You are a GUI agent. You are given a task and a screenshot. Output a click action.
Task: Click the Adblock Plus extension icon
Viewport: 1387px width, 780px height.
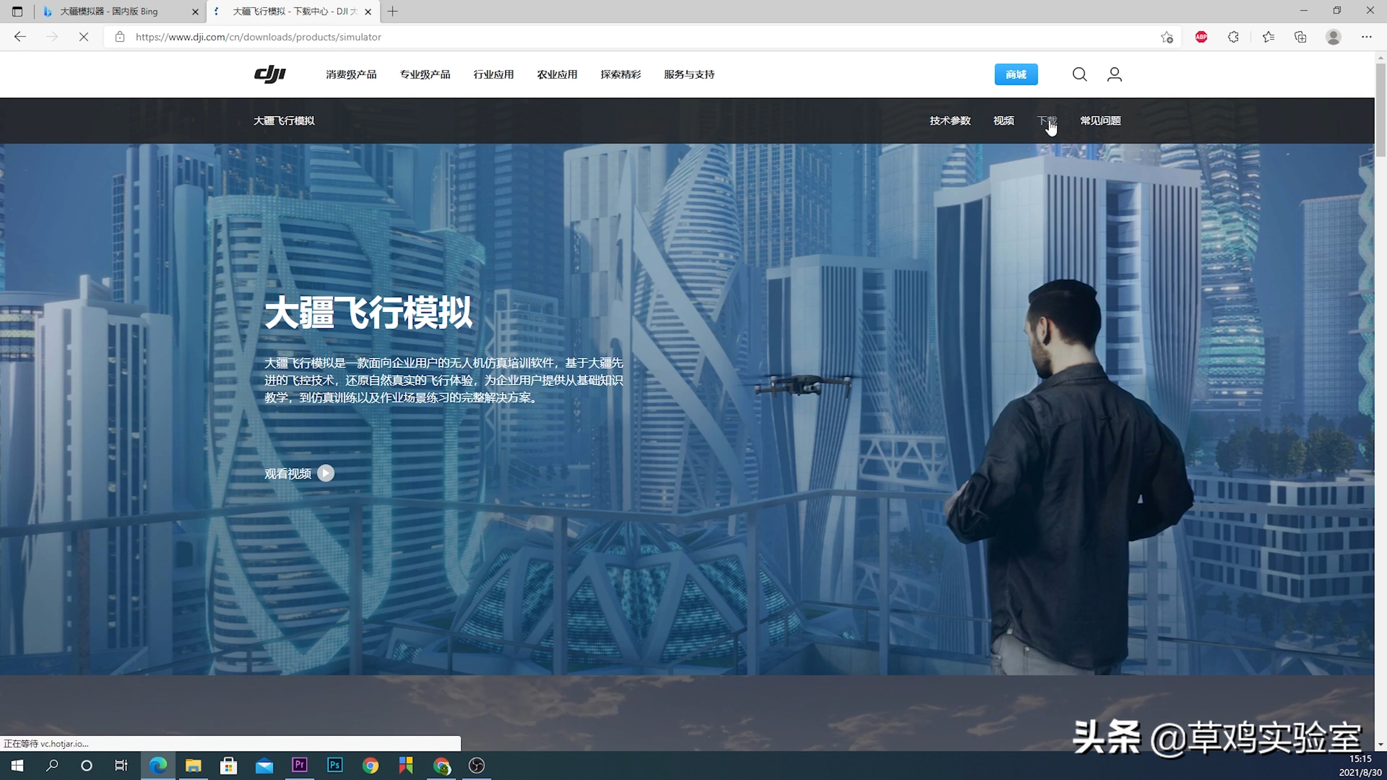point(1201,36)
